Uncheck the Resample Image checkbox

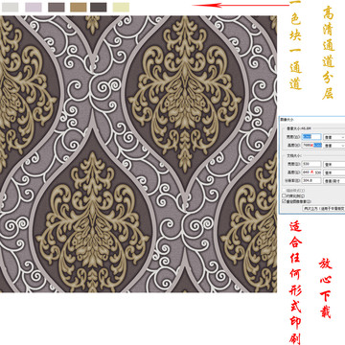pyautogui.click(x=284, y=201)
